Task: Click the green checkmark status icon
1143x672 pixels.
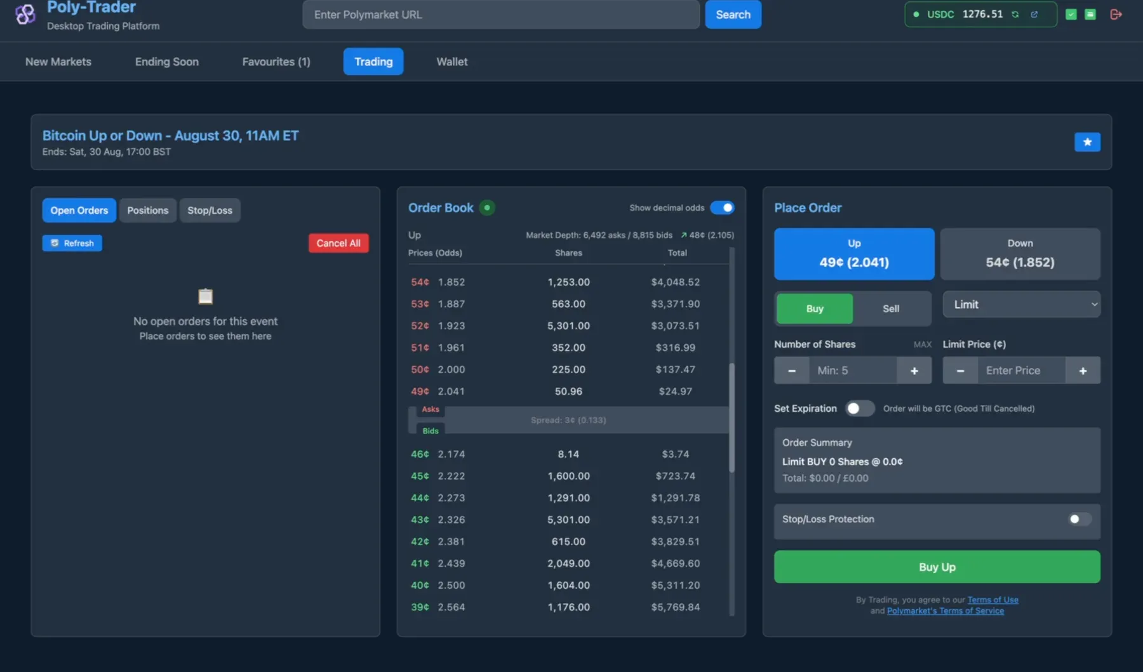Action: [1071, 14]
